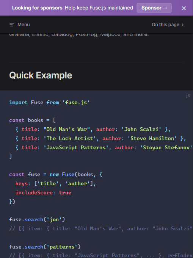Click the 'Stoyan Stefanov' author string
The height and width of the screenshot is (258, 193).
click(166, 147)
